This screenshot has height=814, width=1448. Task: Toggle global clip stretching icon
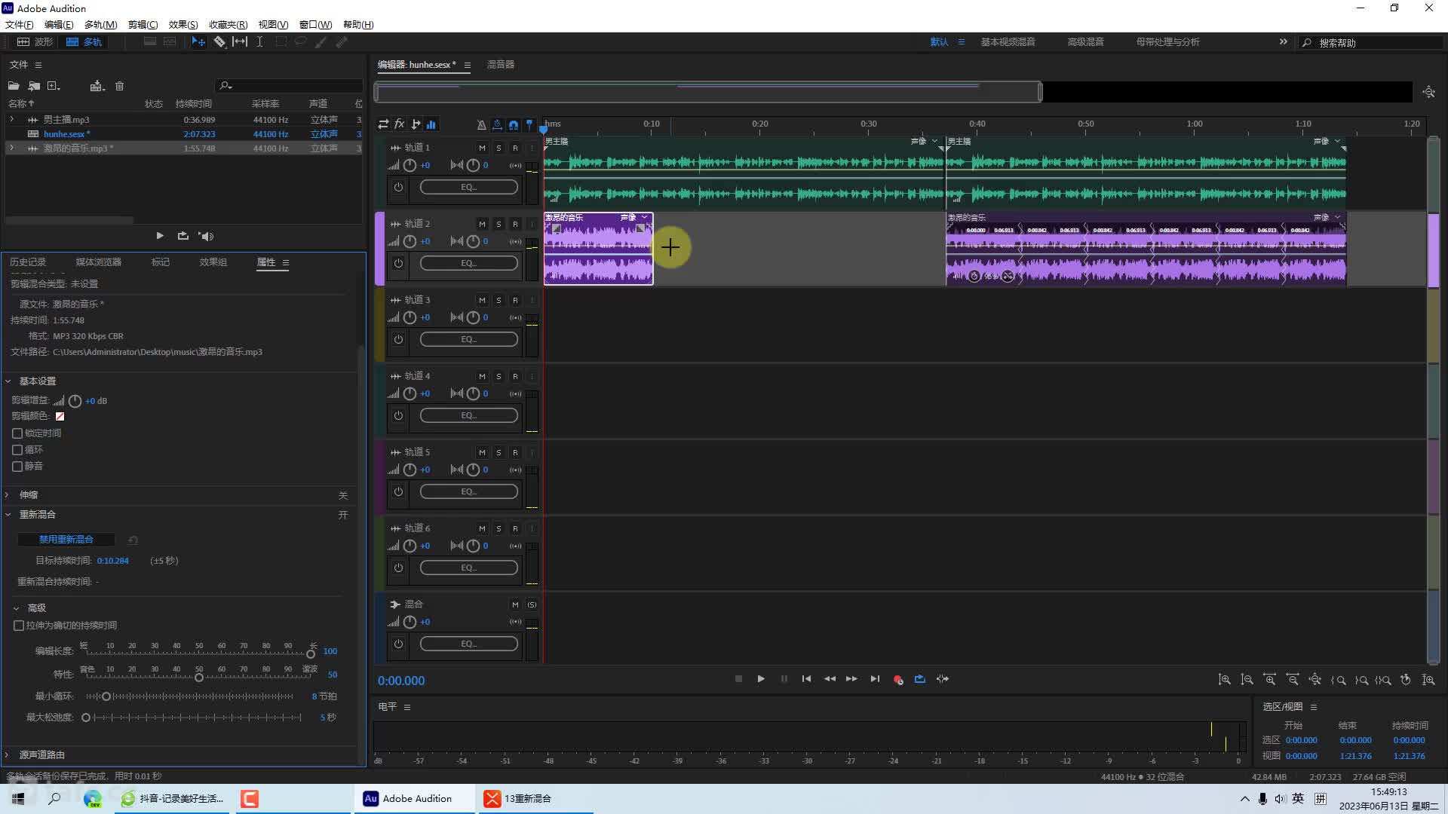point(498,124)
